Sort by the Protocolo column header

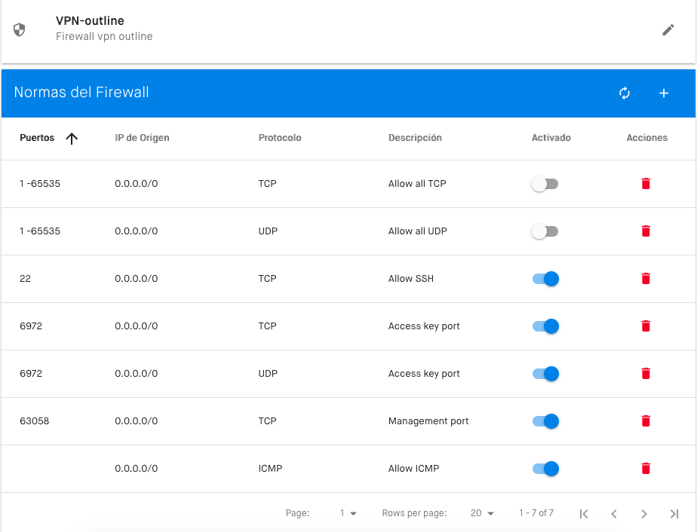pos(280,138)
